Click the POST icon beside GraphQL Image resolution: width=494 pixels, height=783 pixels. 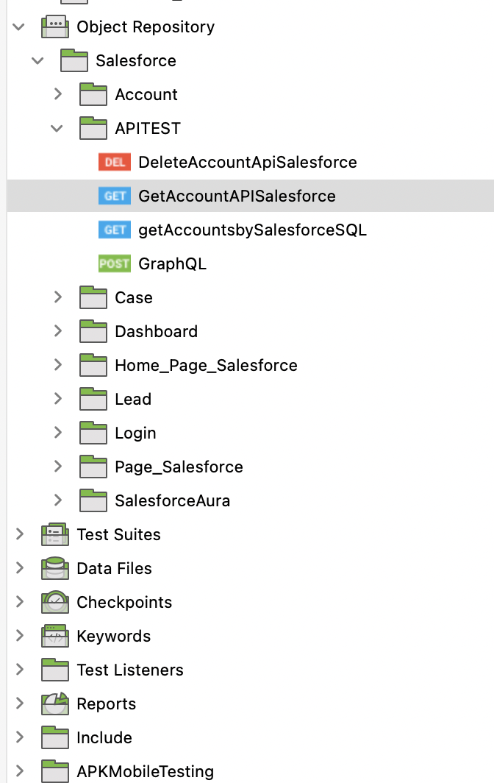pos(114,263)
